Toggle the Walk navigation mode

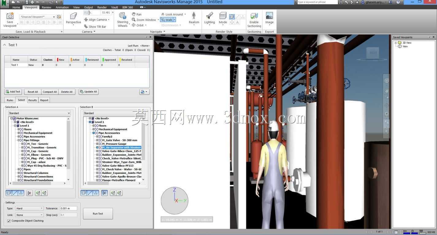point(167,20)
